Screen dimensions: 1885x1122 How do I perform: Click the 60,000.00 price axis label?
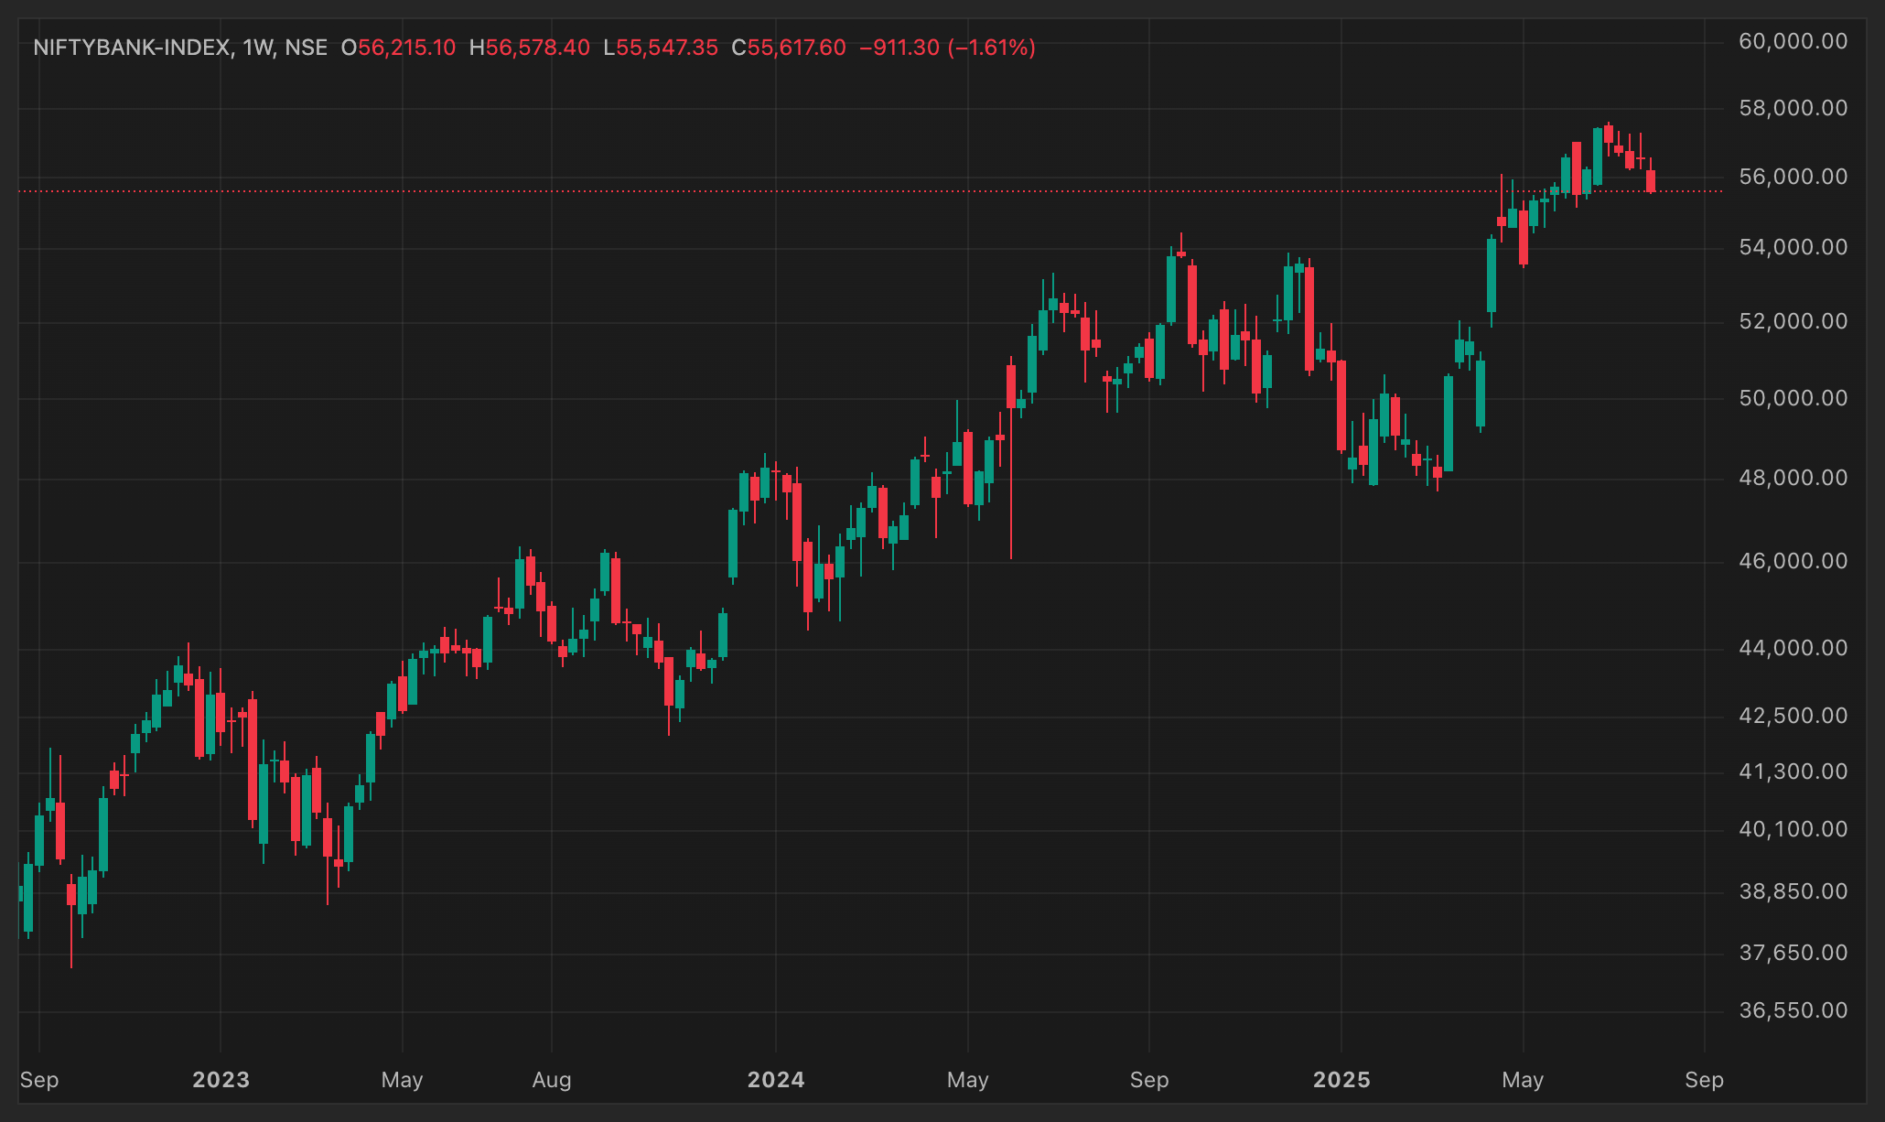coord(1793,41)
